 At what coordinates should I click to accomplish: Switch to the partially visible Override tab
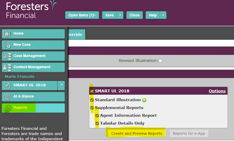click(x=77, y=35)
